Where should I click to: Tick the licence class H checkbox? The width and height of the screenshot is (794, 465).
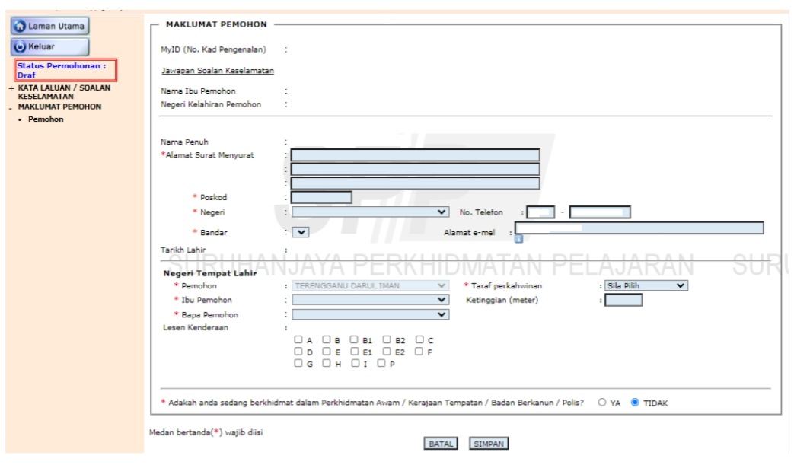click(x=327, y=363)
